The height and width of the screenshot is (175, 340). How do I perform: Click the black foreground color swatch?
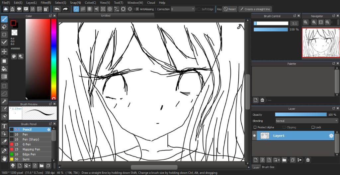point(13,23)
